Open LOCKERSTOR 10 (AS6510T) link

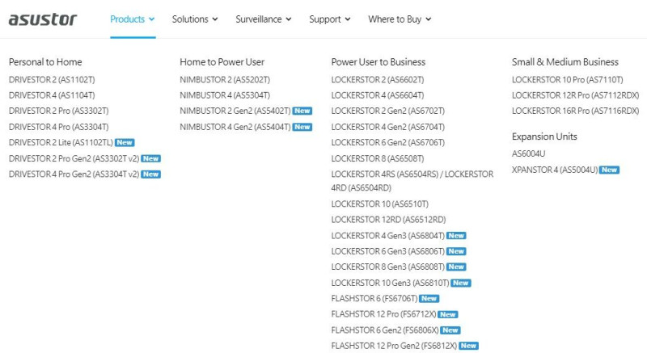(380, 204)
